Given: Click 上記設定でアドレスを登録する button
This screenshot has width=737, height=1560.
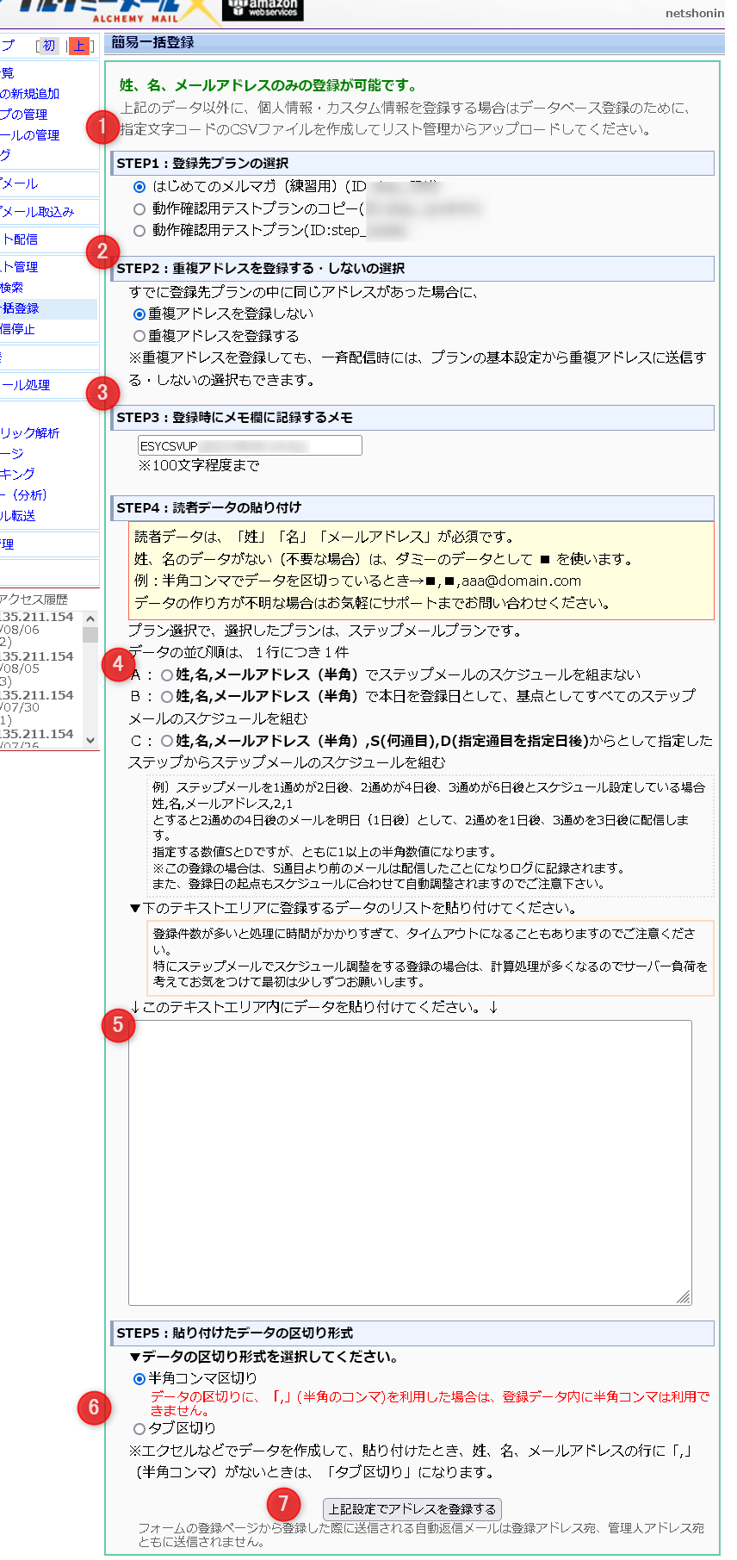Looking at the screenshot, I should coord(412,1509).
